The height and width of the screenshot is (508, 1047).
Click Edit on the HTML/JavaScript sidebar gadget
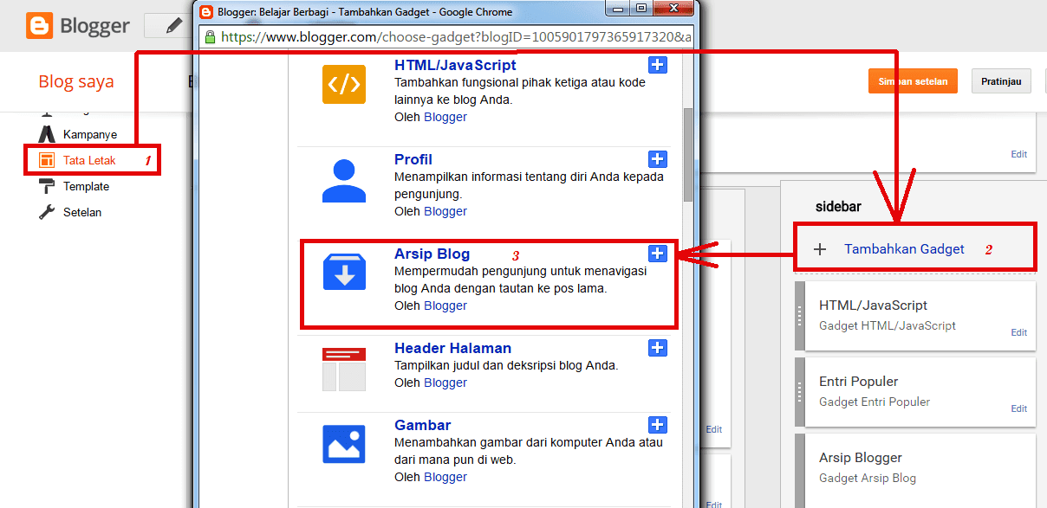[x=1019, y=332]
